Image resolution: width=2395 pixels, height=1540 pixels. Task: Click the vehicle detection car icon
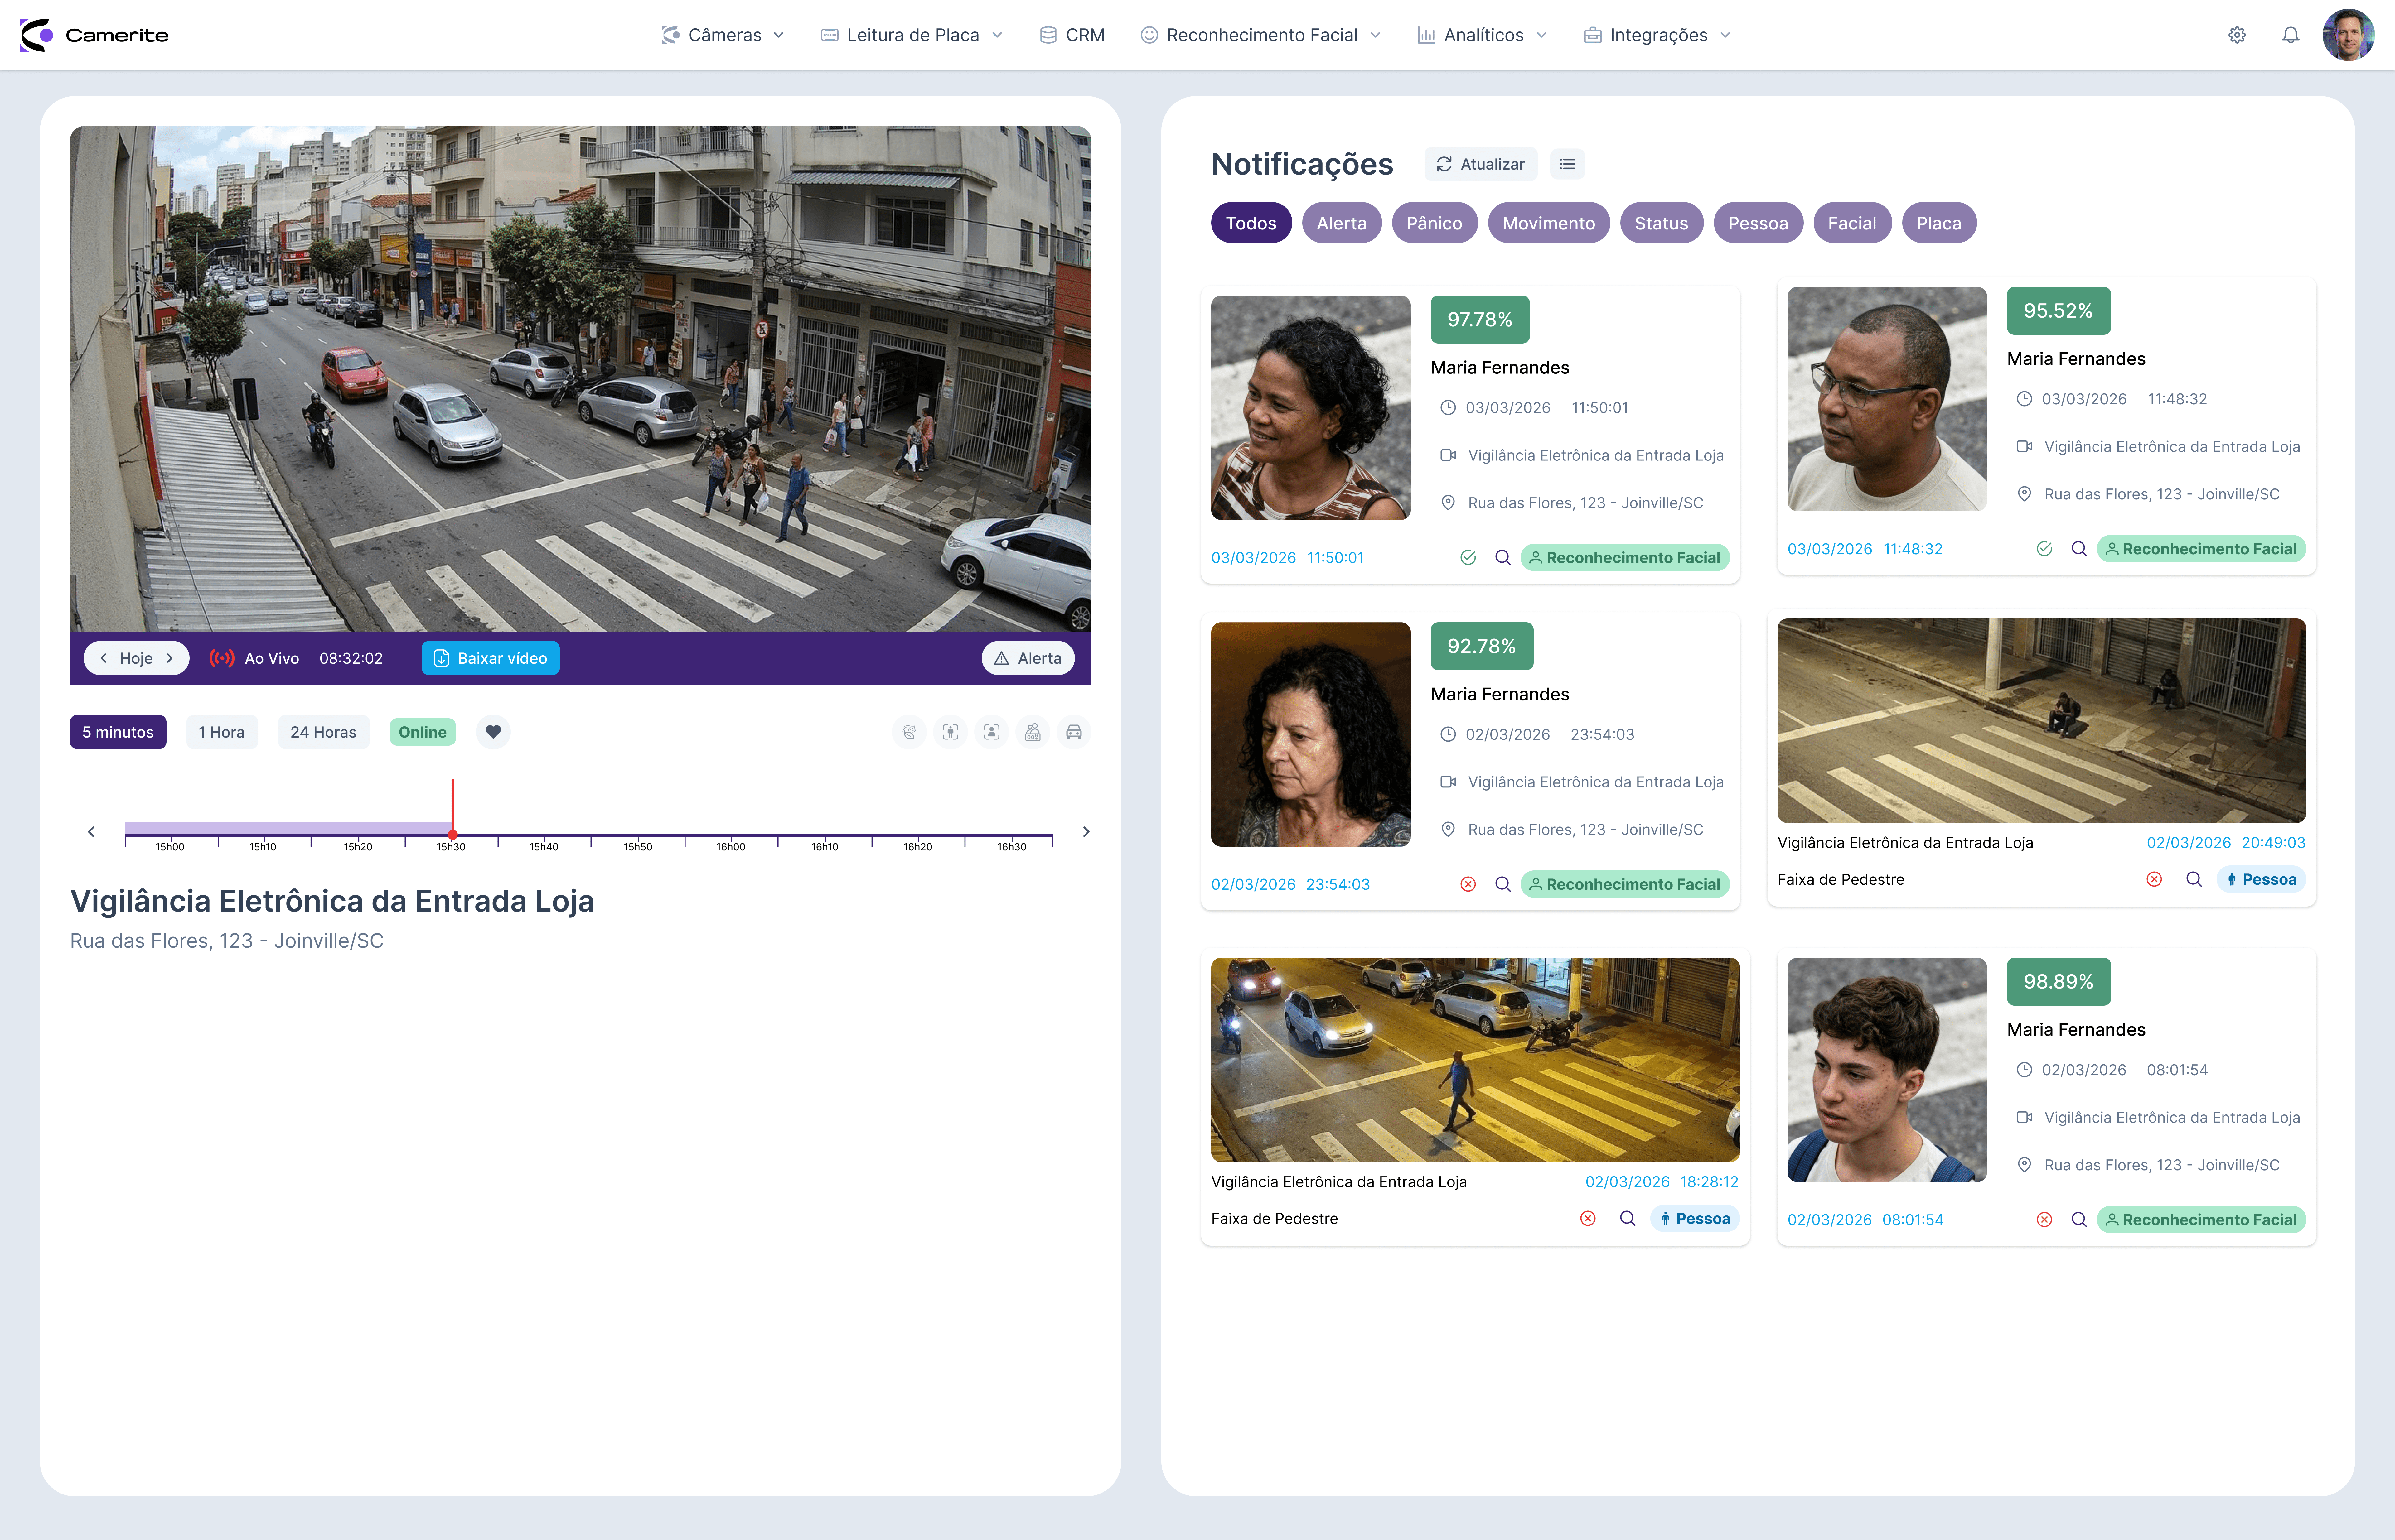1073,732
